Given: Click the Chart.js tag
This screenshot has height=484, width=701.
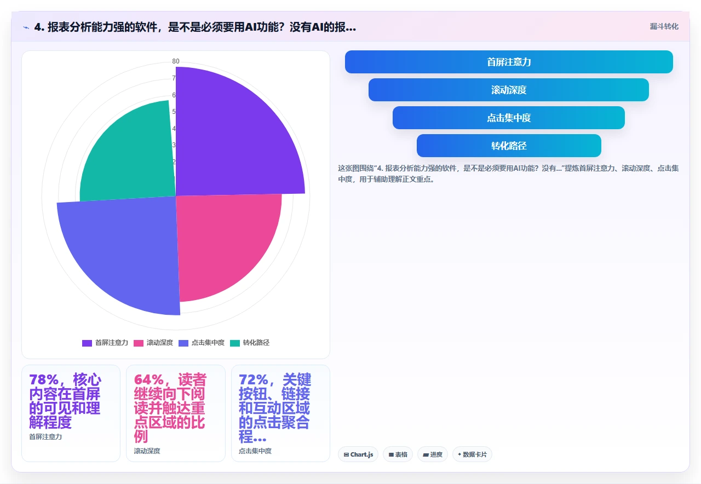Looking at the screenshot, I should pyautogui.click(x=358, y=454).
